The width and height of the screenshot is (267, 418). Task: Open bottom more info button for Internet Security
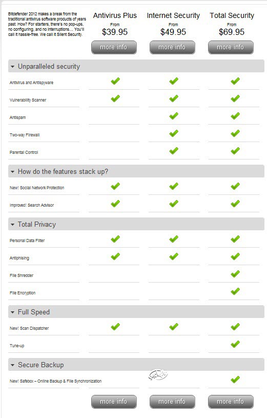coord(172,402)
